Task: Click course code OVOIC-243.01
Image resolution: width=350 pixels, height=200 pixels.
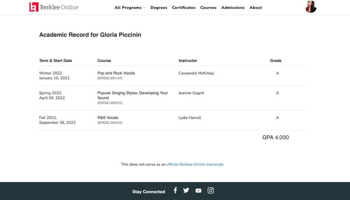Action: pos(110,123)
